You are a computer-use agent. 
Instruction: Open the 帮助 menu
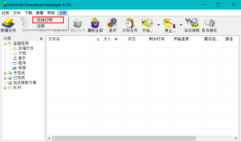click(51, 13)
